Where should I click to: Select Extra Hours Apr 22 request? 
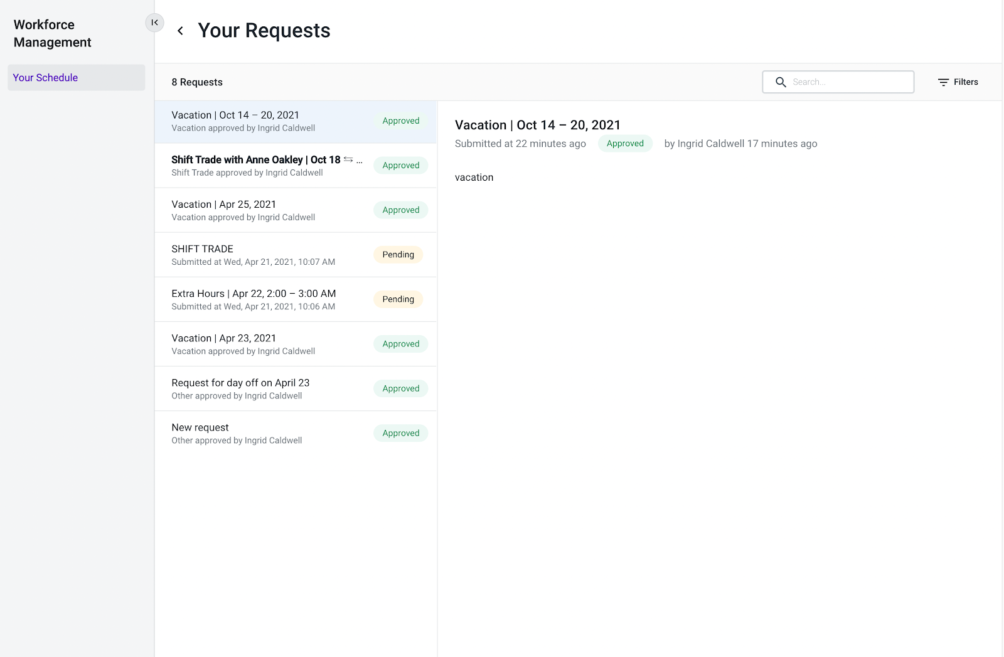296,299
